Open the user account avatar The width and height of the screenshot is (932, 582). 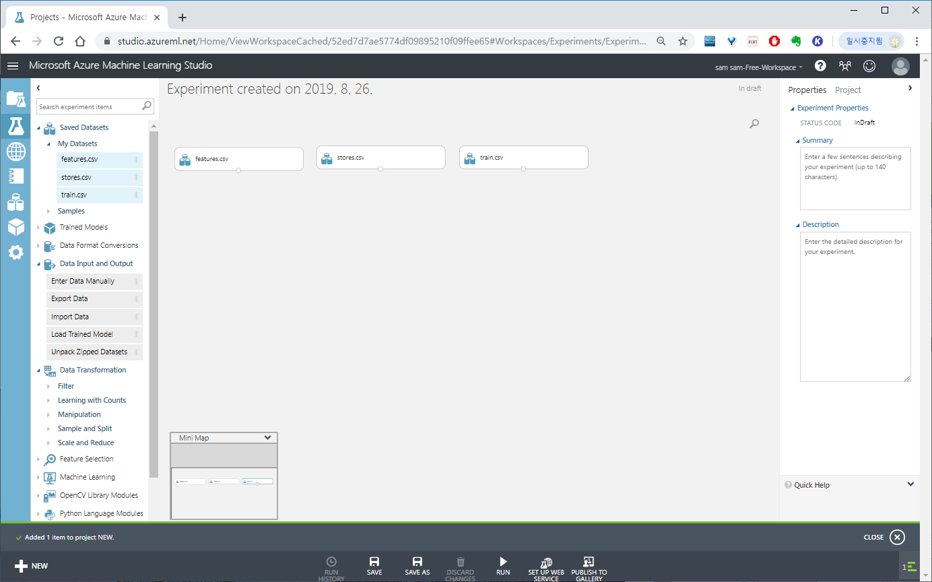point(900,66)
